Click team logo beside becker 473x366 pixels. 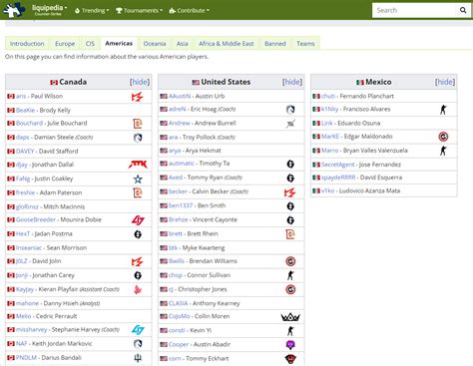pyautogui.click(x=290, y=192)
